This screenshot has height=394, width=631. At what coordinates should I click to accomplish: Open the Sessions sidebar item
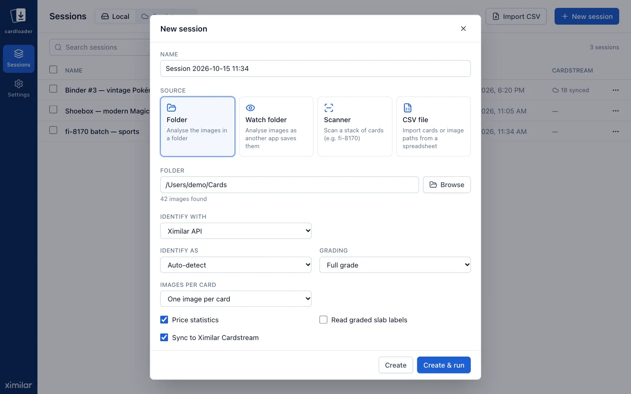pos(19,59)
